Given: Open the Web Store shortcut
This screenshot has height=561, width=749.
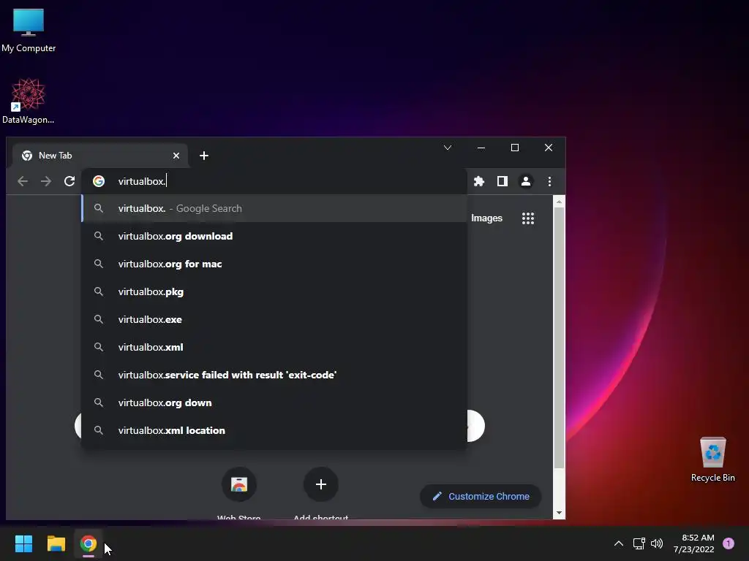Looking at the screenshot, I should (x=239, y=484).
